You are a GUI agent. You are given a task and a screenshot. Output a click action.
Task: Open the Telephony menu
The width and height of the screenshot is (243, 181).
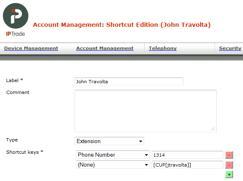(163, 48)
